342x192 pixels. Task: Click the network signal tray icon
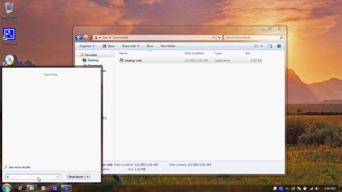click(311, 188)
